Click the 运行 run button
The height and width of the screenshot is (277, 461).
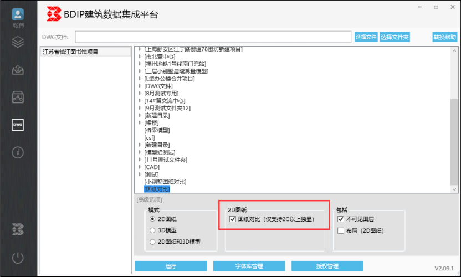[171, 266]
